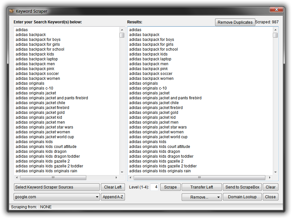Image resolution: width=292 pixels, height=219 pixels.
Task: Open the Select Keyword Scraper Sources button
Action: click(56, 187)
